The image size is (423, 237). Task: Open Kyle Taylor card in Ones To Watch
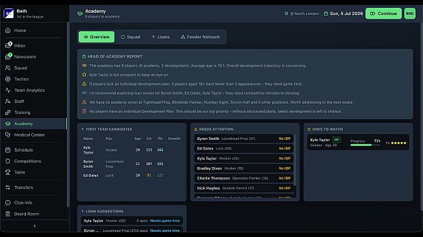[358, 142]
